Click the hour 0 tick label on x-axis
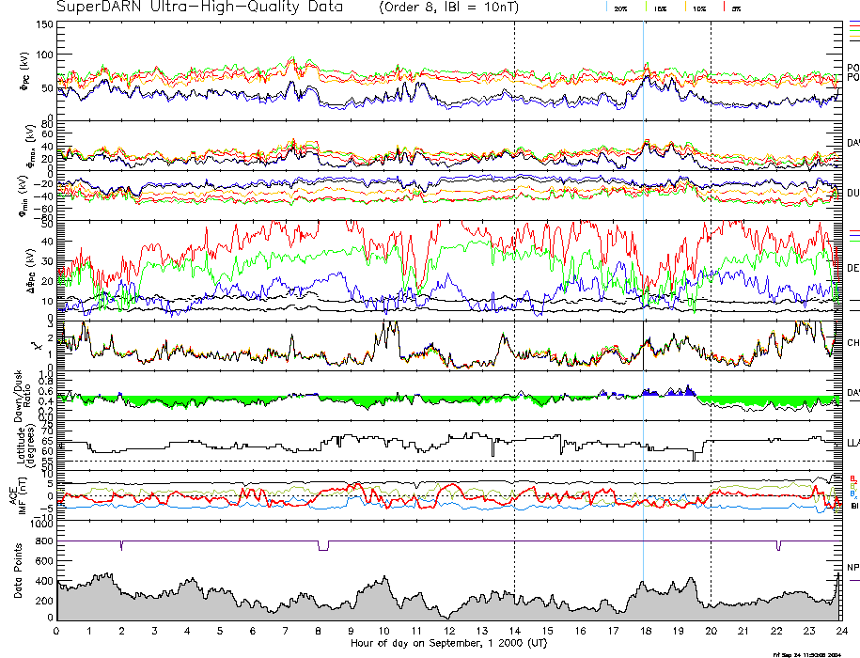The height and width of the screenshot is (658, 860). point(57,631)
